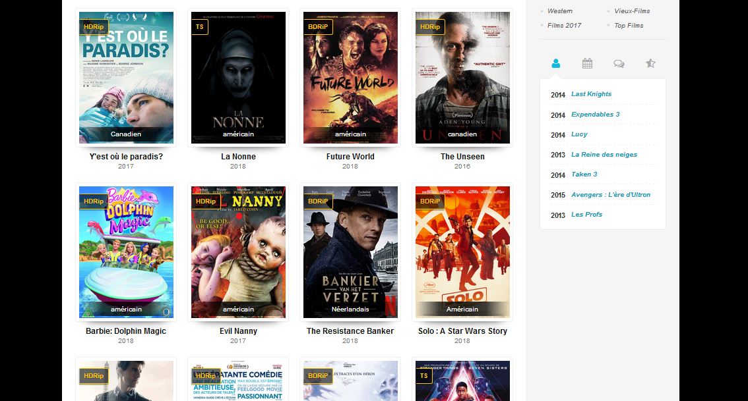Click the Barbie: Dolphin Magic title link
This screenshot has height=401, width=748.
tap(126, 331)
